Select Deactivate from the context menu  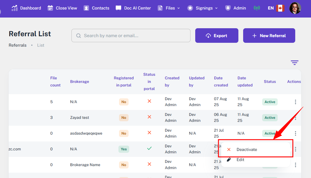tap(246, 149)
